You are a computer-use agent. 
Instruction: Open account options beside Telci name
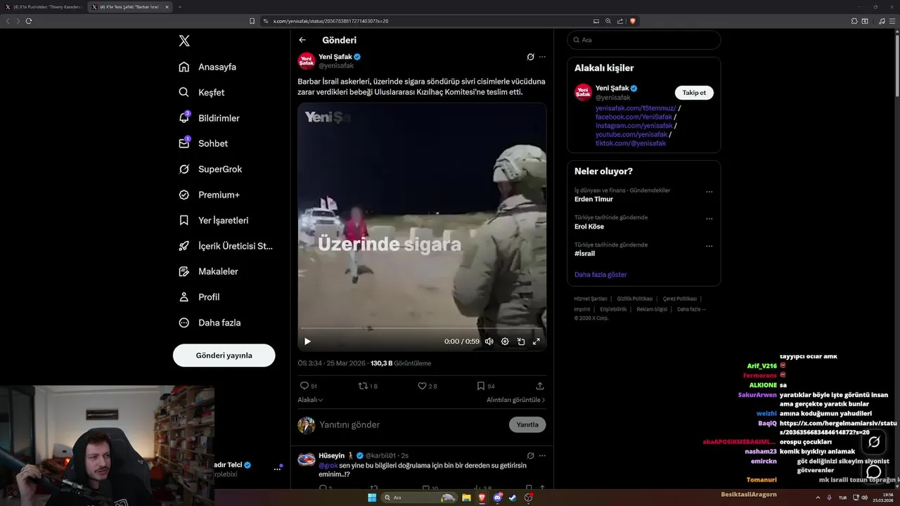point(277,469)
